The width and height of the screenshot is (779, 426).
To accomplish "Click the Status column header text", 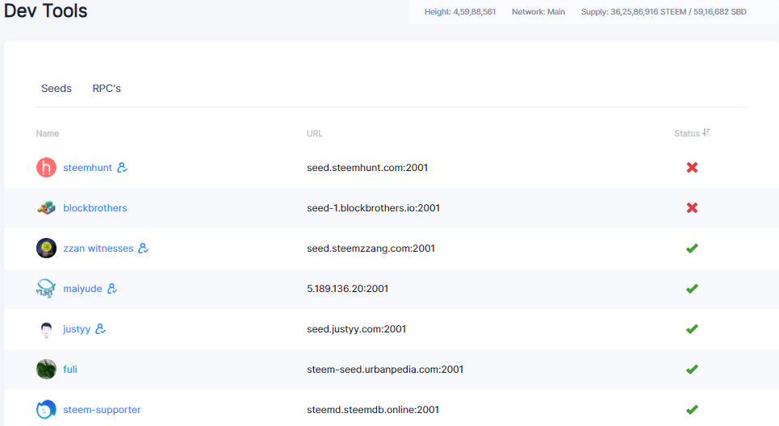I will point(687,134).
